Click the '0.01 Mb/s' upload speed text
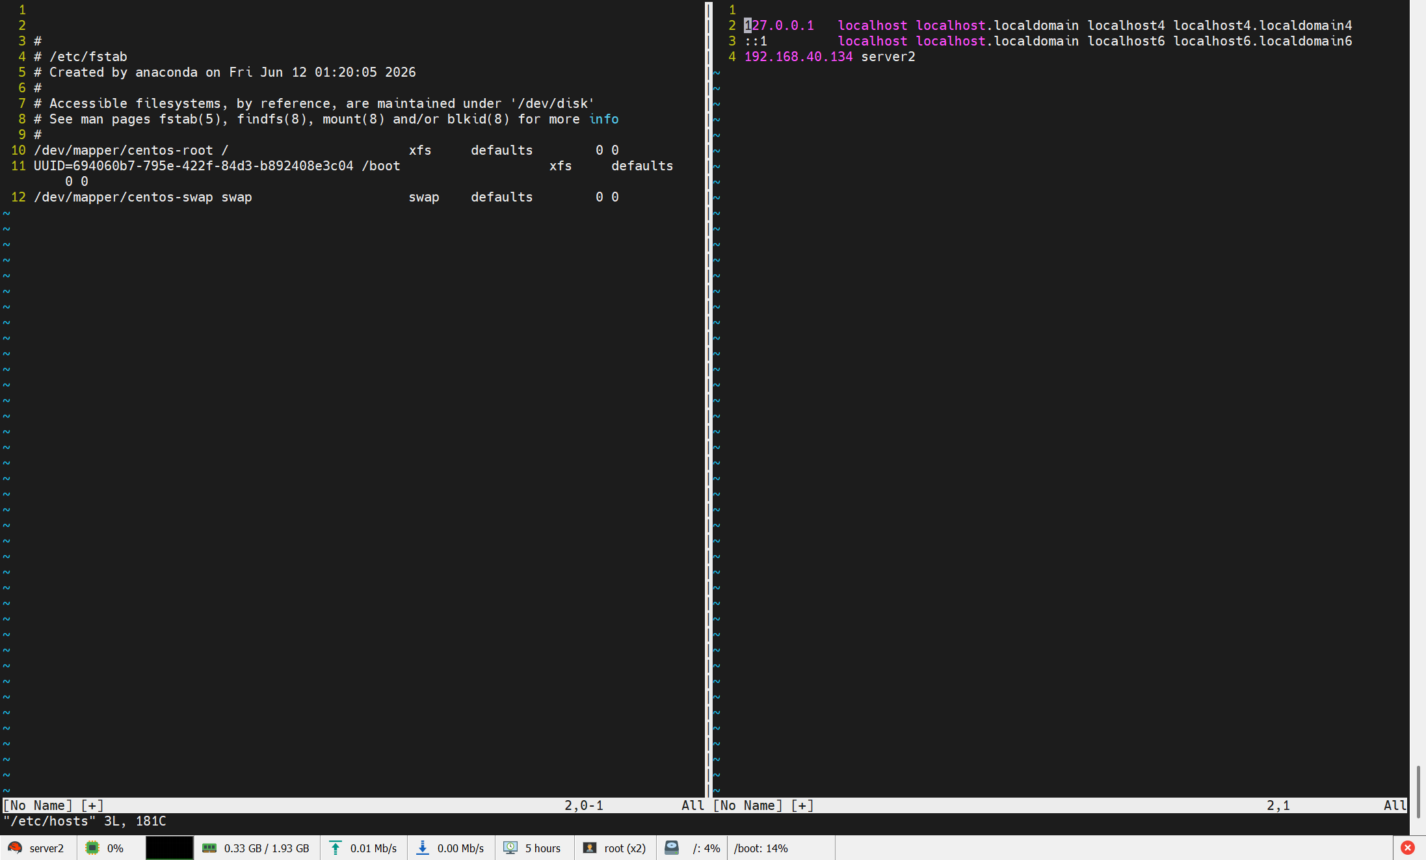The height and width of the screenshot is (860, 1426). (373, 848)
